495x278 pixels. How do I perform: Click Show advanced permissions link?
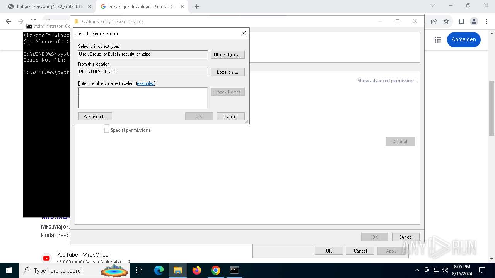(386, 81)
